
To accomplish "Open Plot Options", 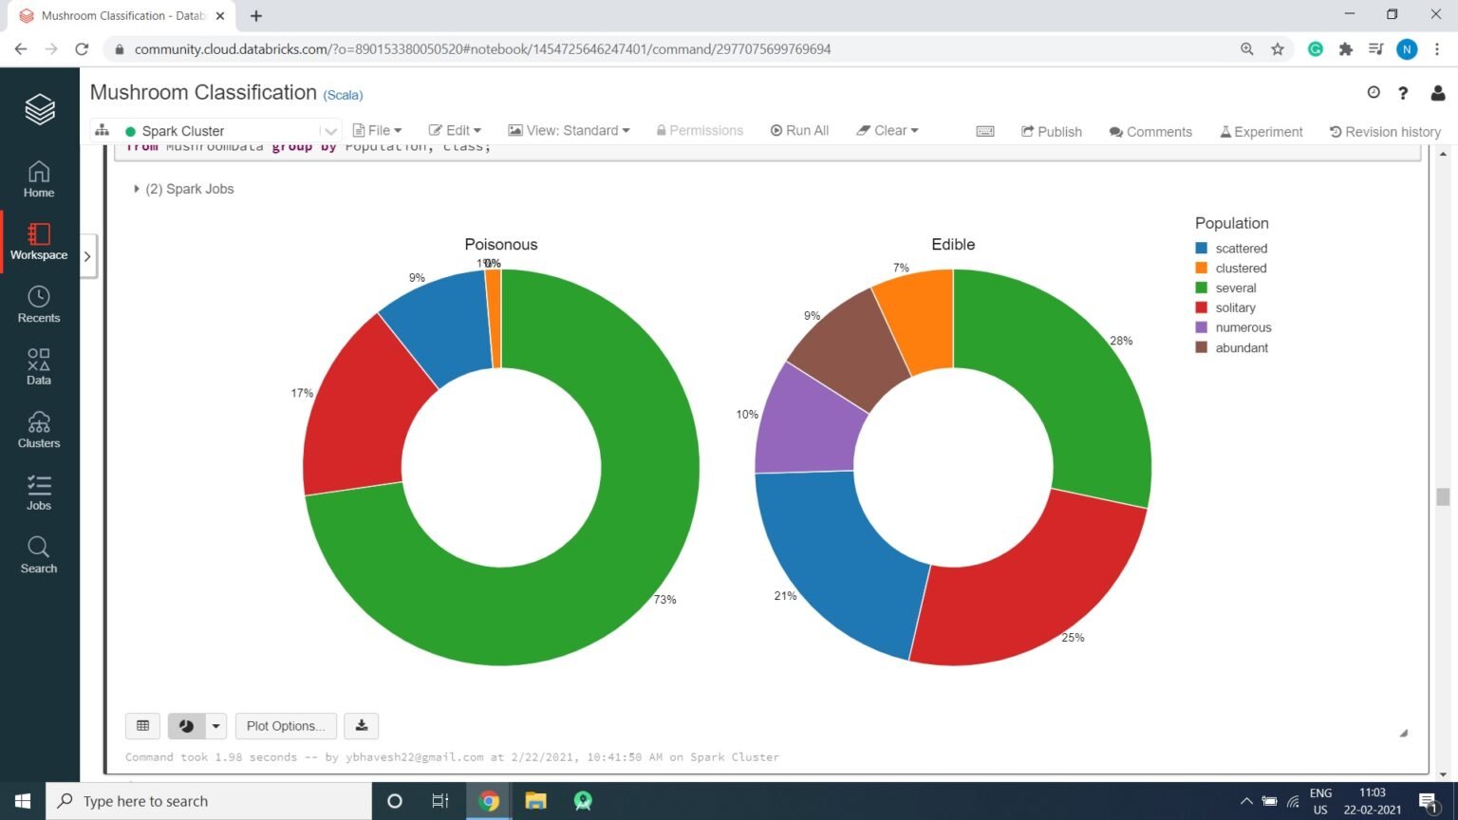I will [x=286, y=726].
